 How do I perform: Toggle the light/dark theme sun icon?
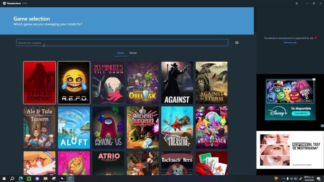coord(296,3)
